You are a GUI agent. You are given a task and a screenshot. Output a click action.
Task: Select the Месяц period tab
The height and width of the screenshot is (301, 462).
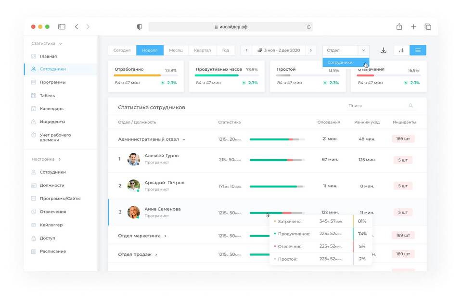176,50
